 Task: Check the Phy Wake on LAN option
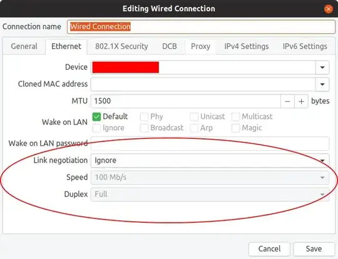[x=144, y=117]
